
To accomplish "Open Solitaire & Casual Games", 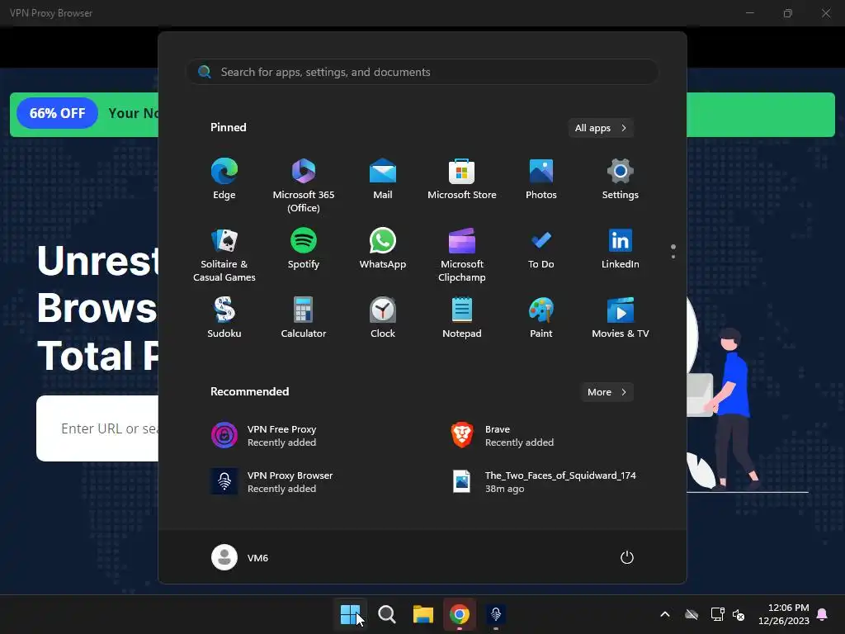I will 224,256.
